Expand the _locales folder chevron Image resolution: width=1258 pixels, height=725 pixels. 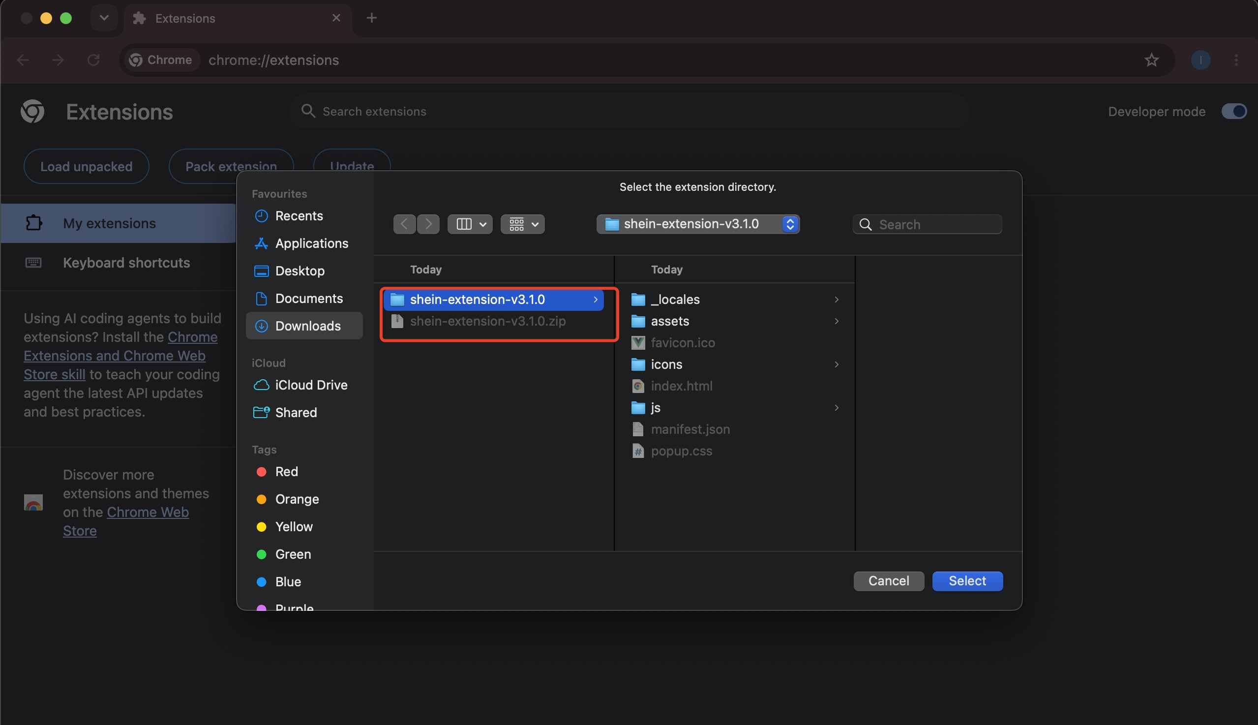coord(837,299)
